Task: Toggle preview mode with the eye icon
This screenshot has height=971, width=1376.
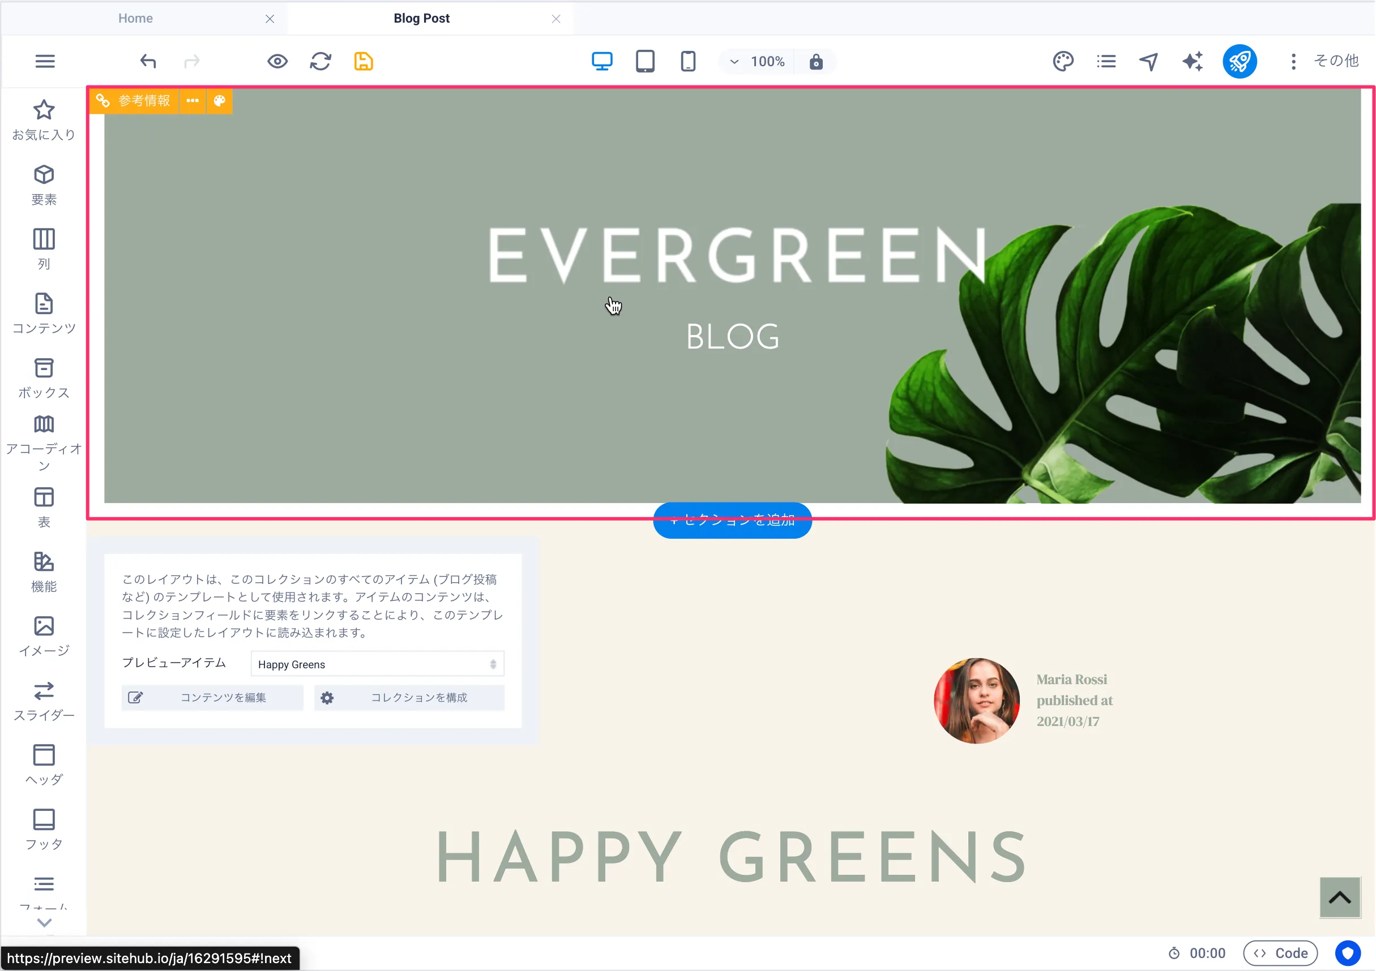Action: point(277,61)
